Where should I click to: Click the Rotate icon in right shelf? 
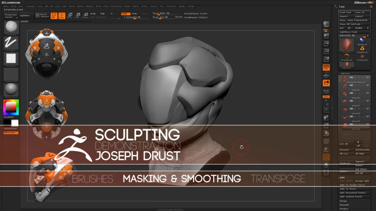326,133
